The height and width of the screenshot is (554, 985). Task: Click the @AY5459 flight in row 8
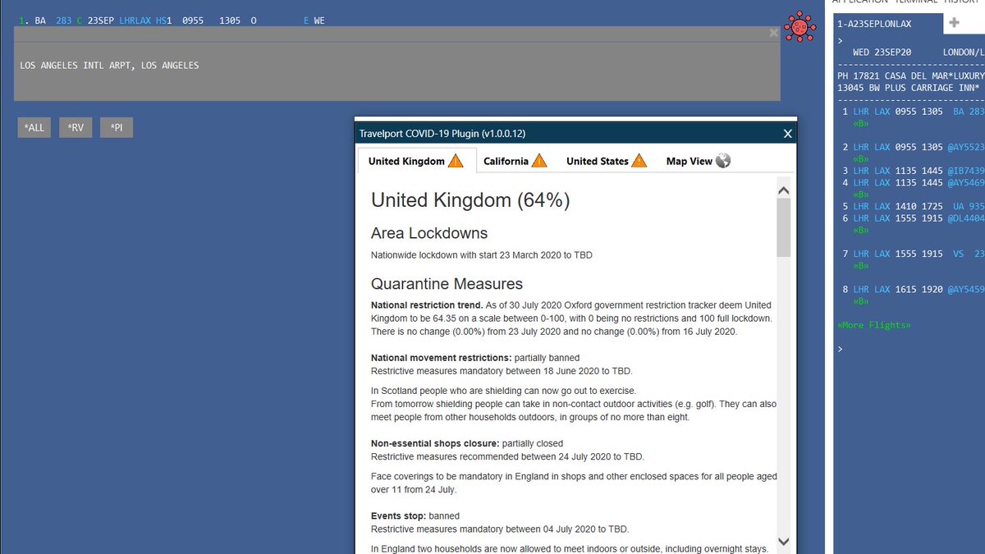pos(966,290)
